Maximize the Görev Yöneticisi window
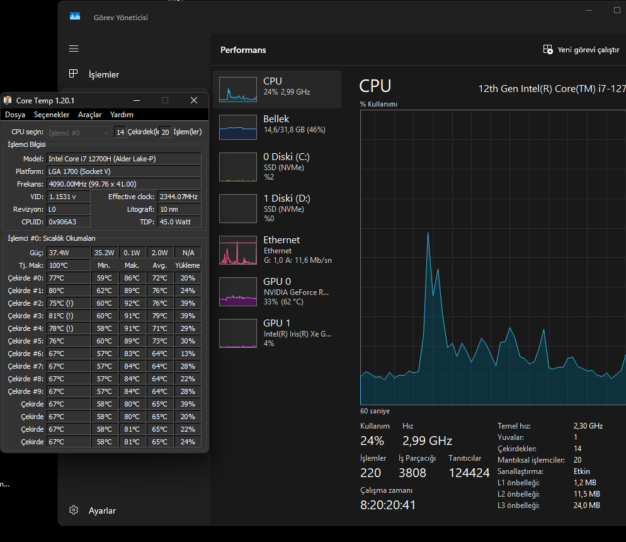Viewport: 626px width, 542px height. tap(617, 10)
